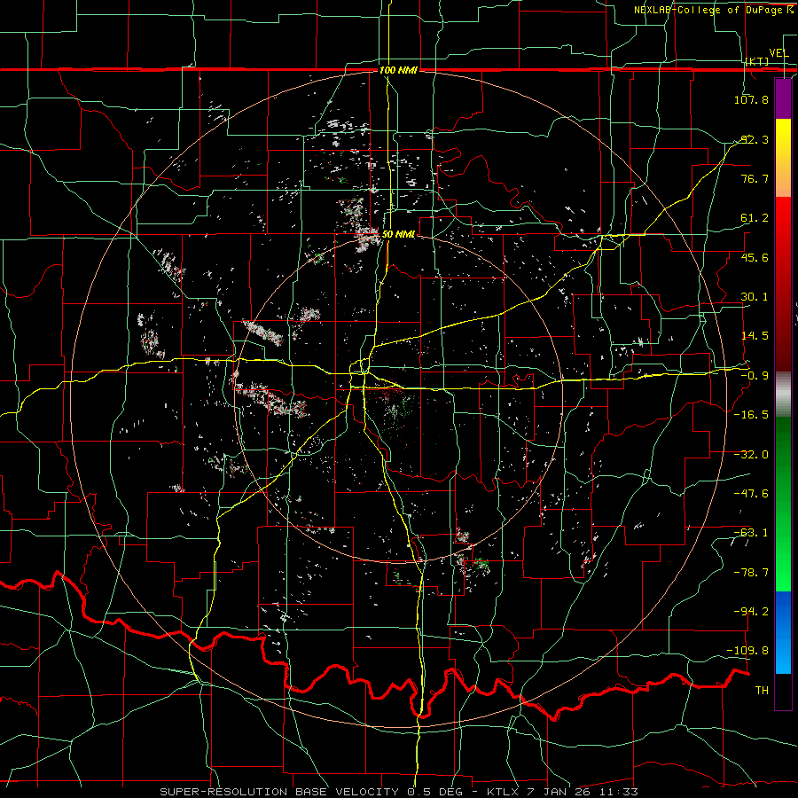Pick the -94.2 scale value
Viewport: 798px width, 798px height.
coord(751,611)
